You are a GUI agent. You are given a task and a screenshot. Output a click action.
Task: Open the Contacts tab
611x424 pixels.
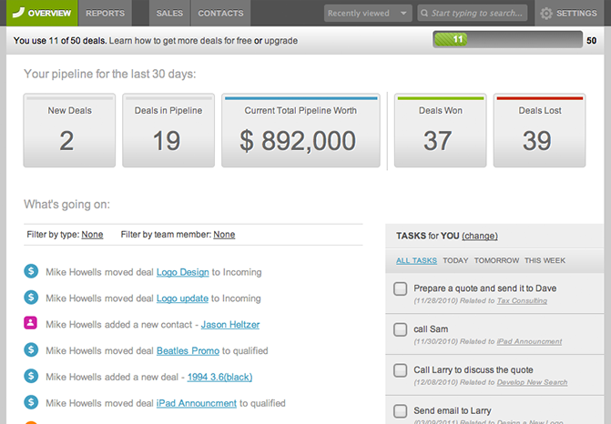220,14
